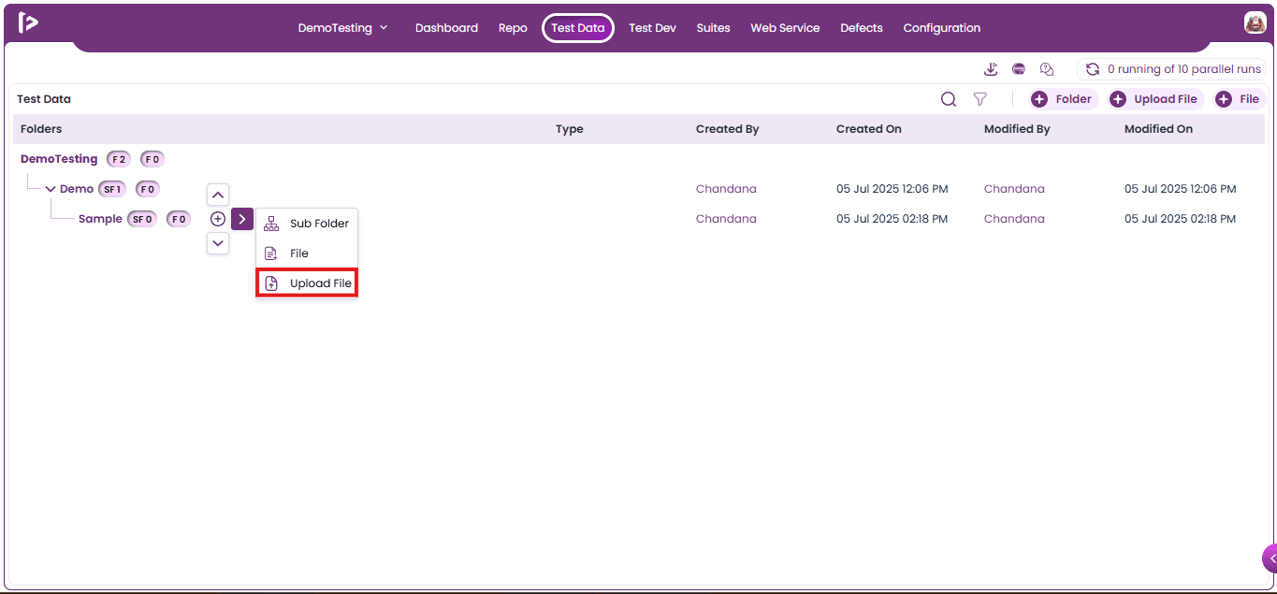Image resolution: width=1277 pixels, height=594 pixels.
Task: Click the funnel filter icon
Action: click(x=980, y=99)
